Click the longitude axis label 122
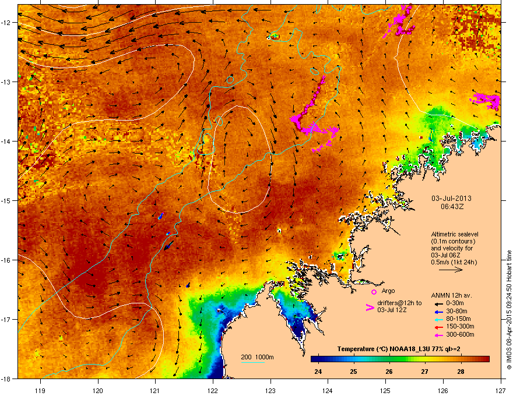 [213, 390]
